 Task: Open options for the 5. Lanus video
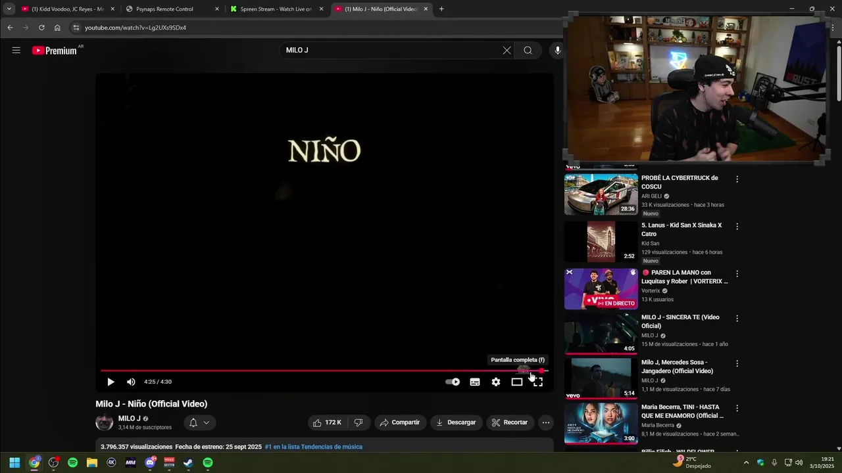pyautogui.click(x=737, y=226)
